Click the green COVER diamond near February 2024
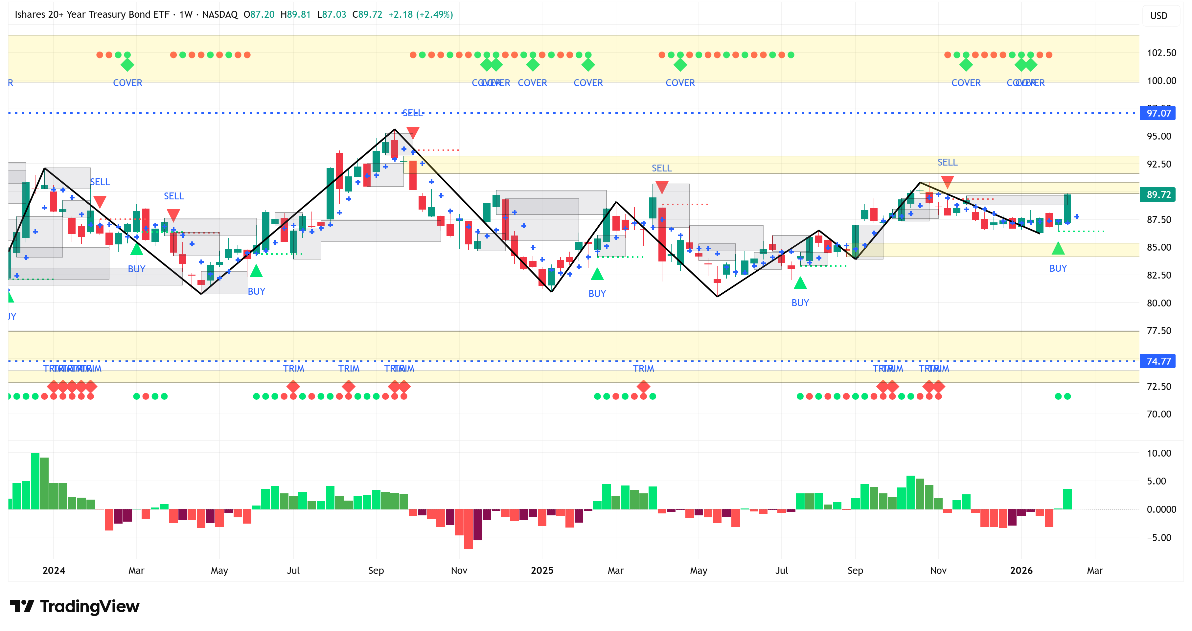This screenshot has height=631, width=1192. [127, 65]
